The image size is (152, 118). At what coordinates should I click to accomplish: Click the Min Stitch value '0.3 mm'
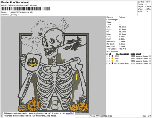click(122, 44)
